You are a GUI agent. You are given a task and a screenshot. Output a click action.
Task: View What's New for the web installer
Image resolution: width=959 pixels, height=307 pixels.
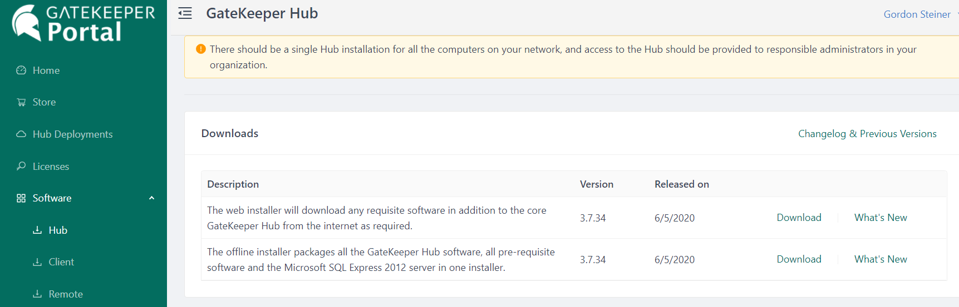881,218
